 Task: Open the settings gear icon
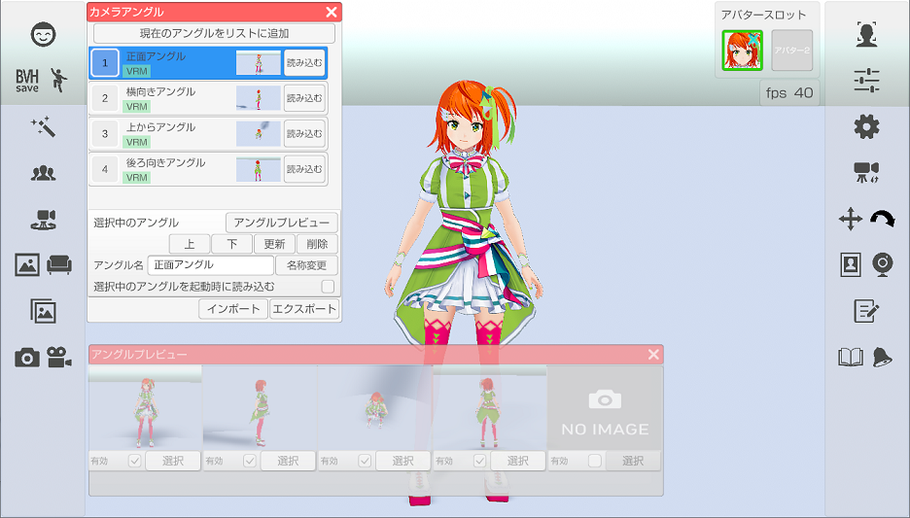coord(866,126)
